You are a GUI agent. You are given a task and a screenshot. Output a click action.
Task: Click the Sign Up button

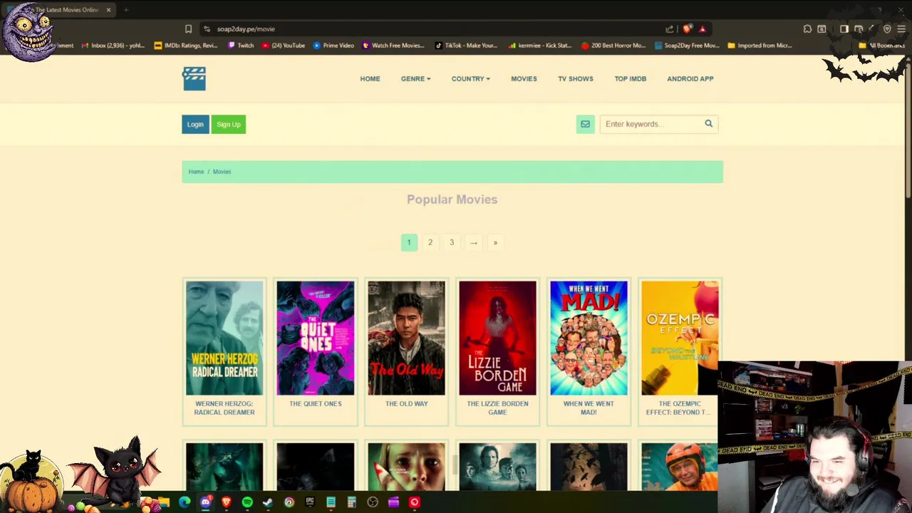pyautogui.click(x=229, y=124)
